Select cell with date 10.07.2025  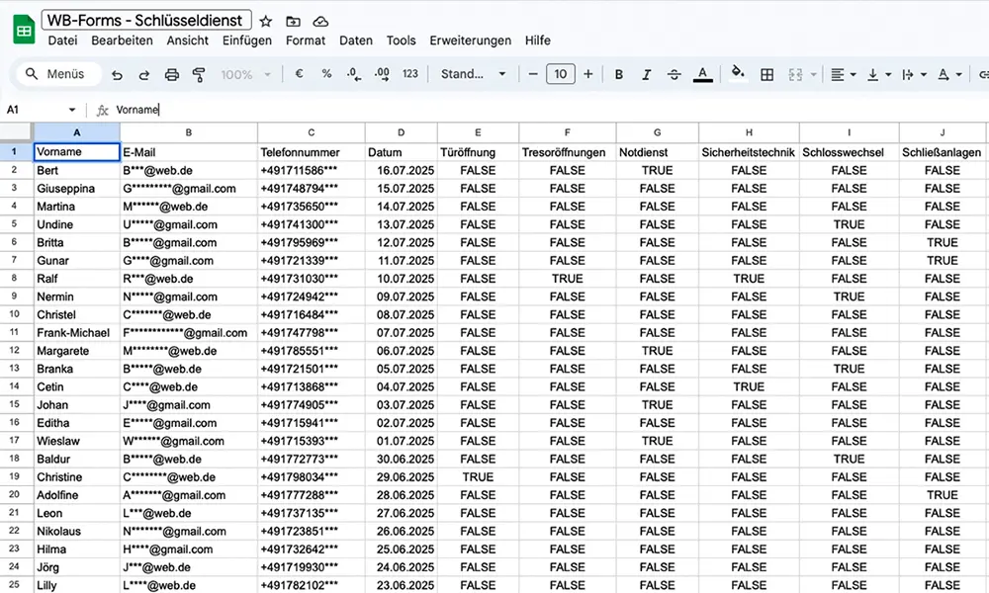(x=402, y=279)
